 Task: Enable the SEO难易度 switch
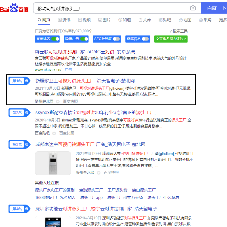point(116,39)
